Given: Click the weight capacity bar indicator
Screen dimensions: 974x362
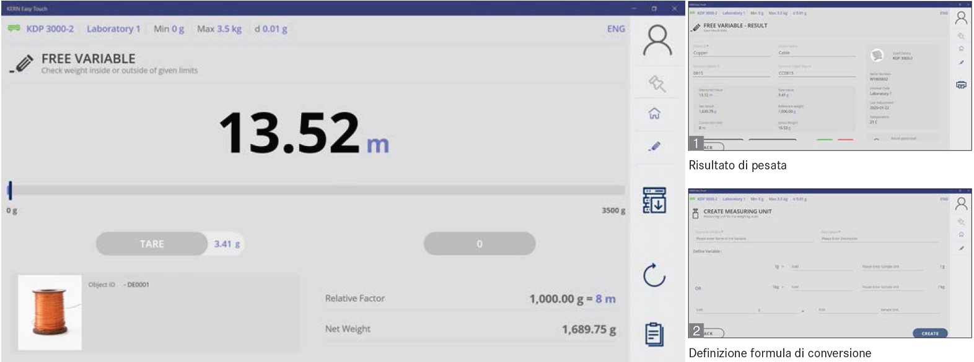Looking at the screenshot, I should pos(316,191).
